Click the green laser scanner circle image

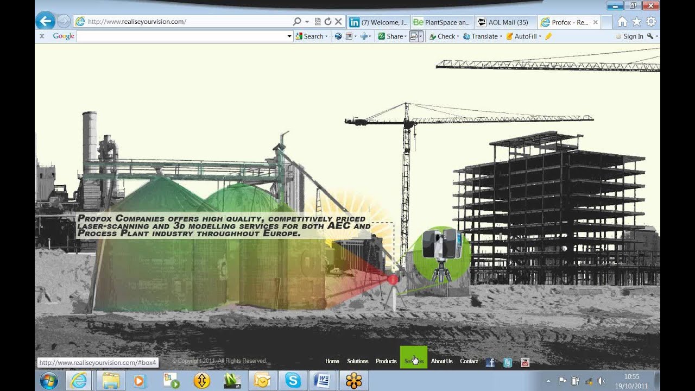pos(442,254)
